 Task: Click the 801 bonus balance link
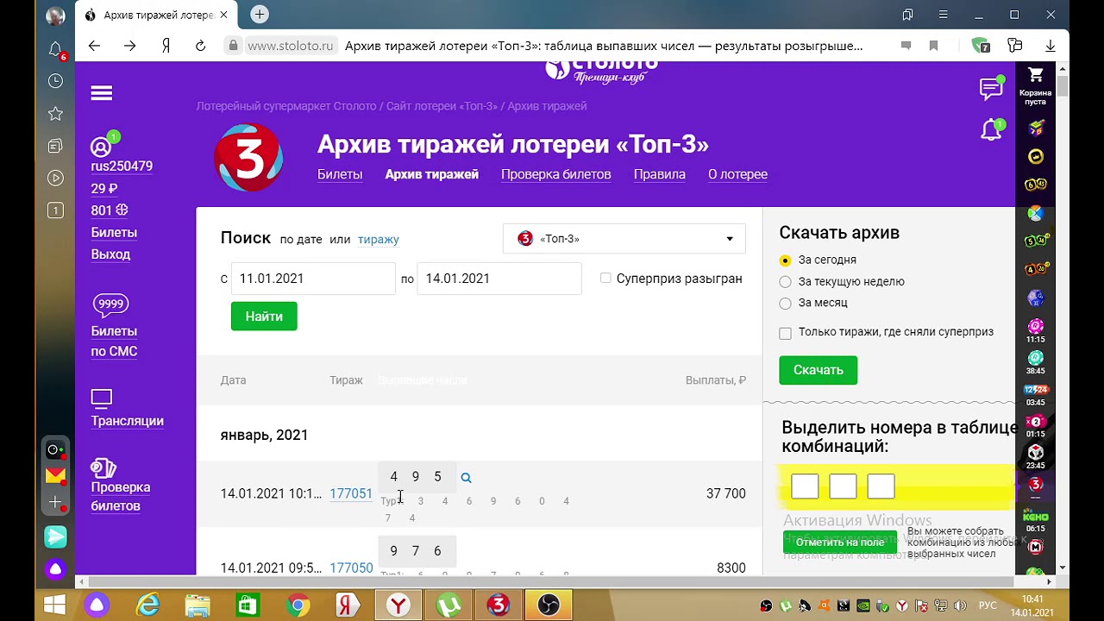(x=110, y=210)
